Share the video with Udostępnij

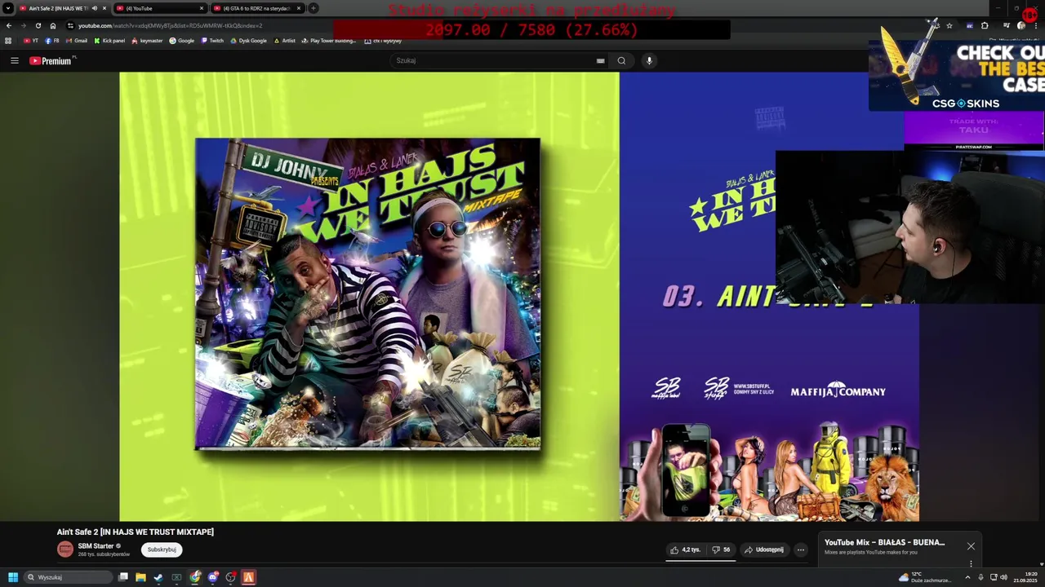pyautogui.click(x=764, y=549)
